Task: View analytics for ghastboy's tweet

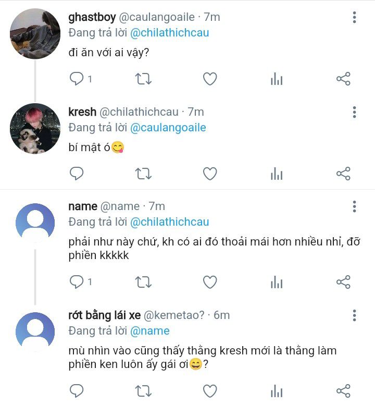Action: [x=277, y=79]
